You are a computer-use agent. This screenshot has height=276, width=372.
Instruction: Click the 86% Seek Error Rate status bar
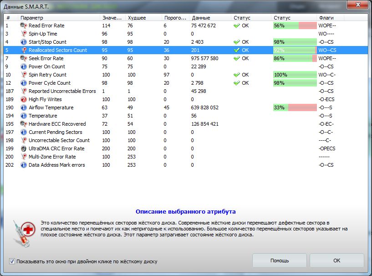coord(295,58)
